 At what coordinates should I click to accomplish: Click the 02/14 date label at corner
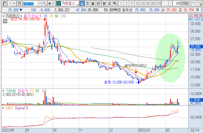(x=195, y=130)
